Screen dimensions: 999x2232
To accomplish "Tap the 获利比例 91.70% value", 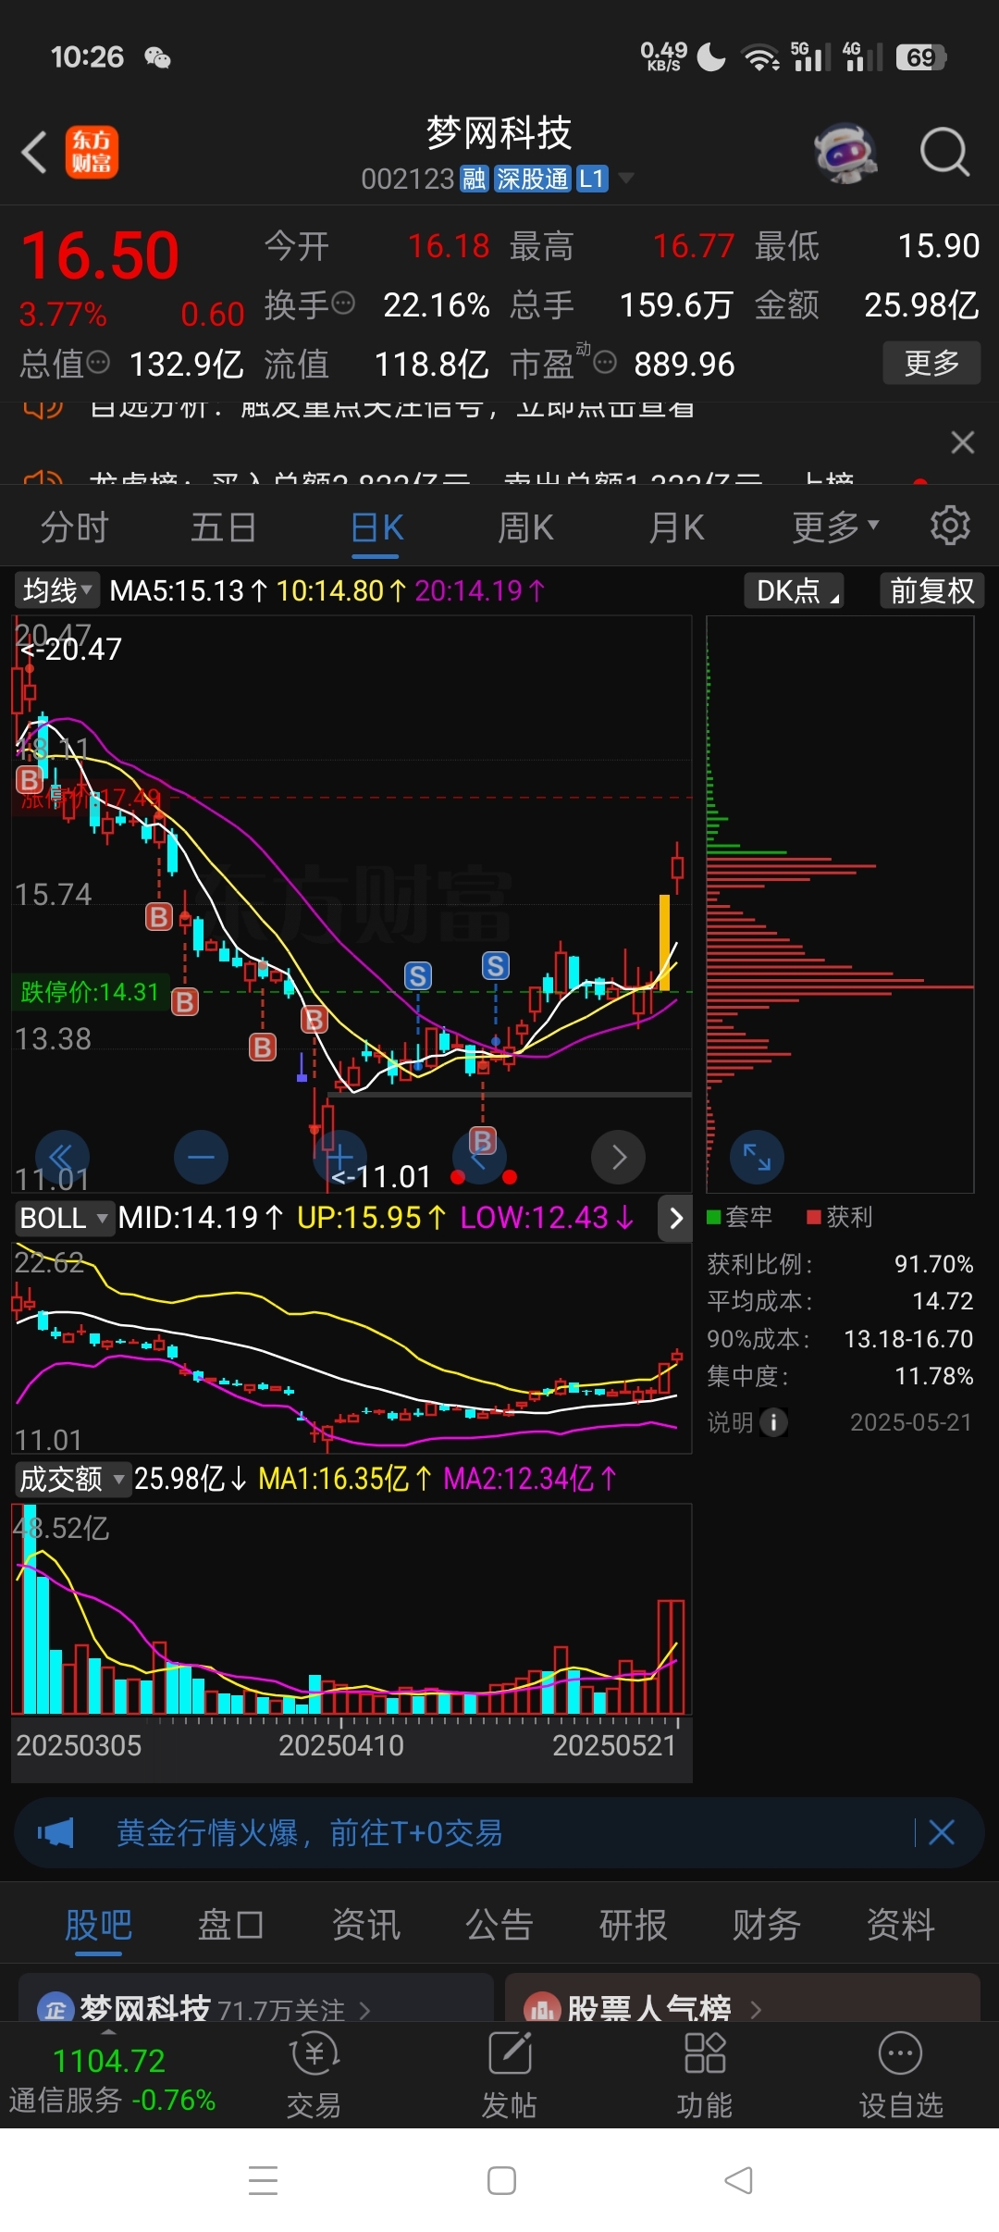I will (933, 1264).
